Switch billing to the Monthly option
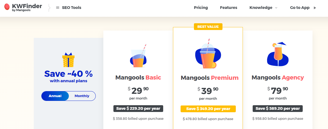 (x=82, y=96)
